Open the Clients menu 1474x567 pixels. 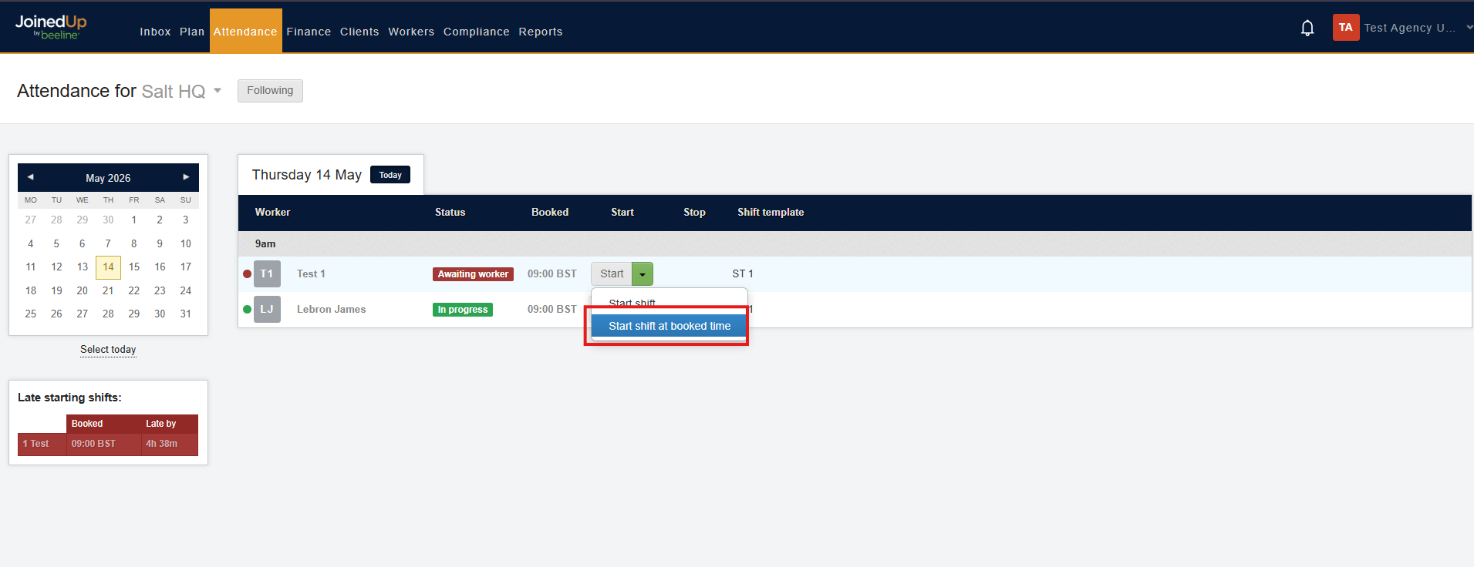point(359,32)
